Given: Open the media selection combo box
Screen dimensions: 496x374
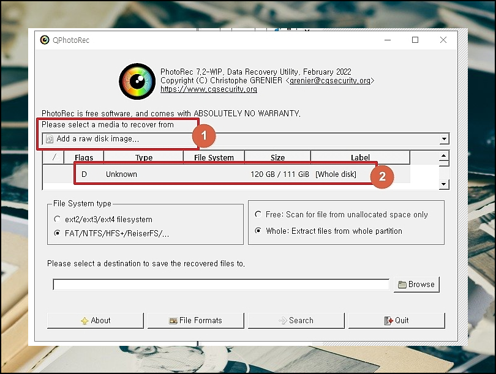Looking at the screenshot, I should [x=246, y=139].
